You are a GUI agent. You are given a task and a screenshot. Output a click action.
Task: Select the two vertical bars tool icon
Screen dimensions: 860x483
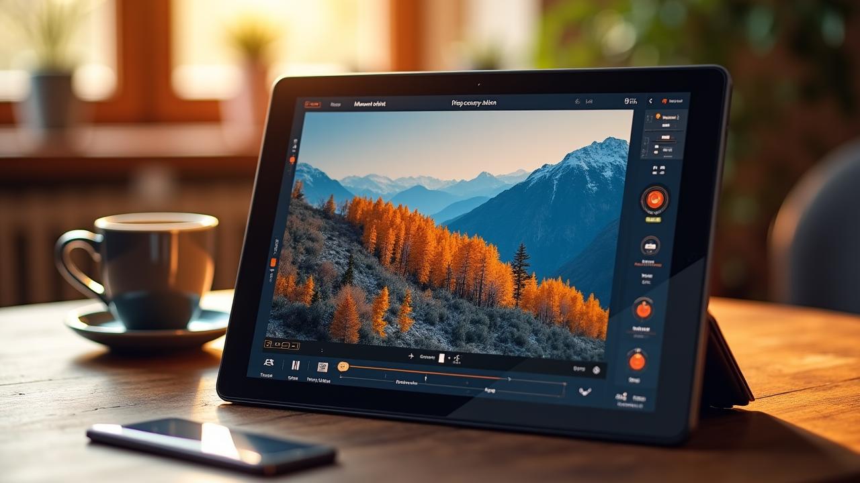coord(295,365)
